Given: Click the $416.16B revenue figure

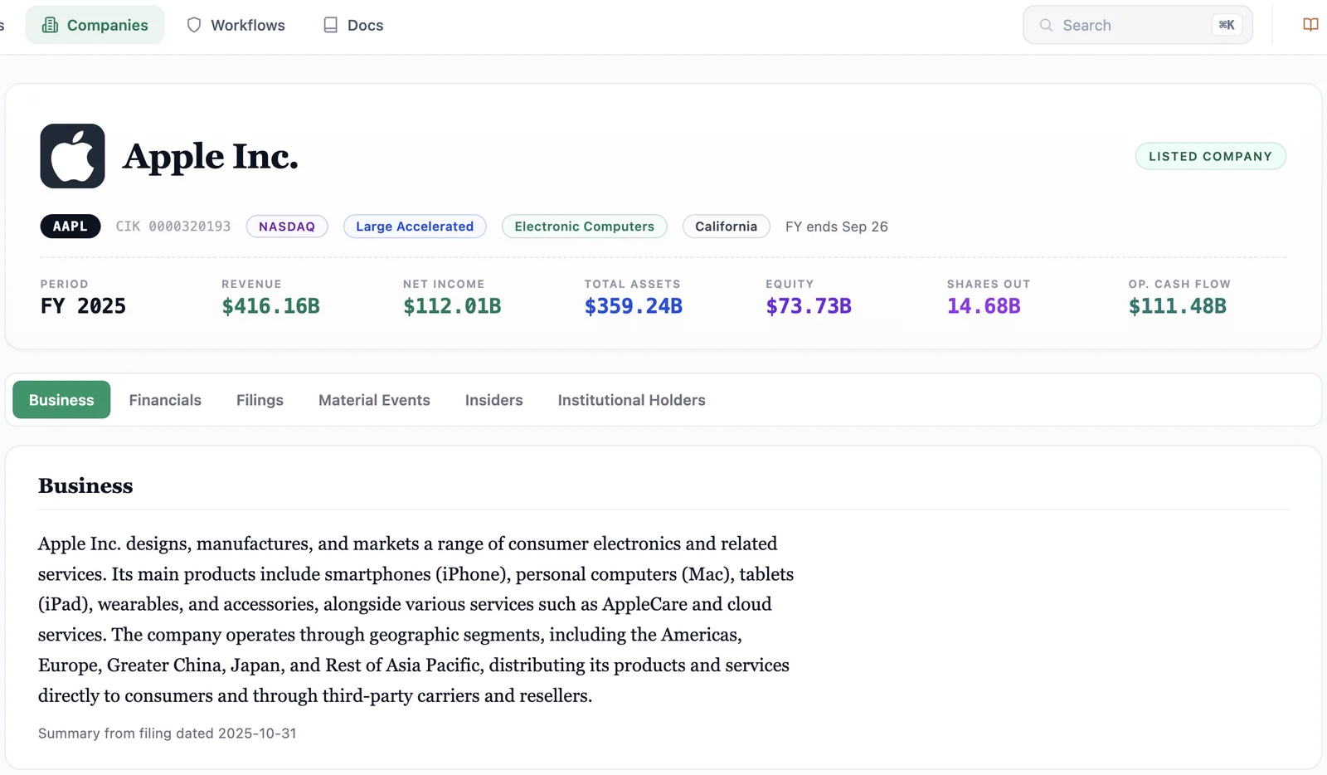Looking at the screenshot, I should click(270, 306).
